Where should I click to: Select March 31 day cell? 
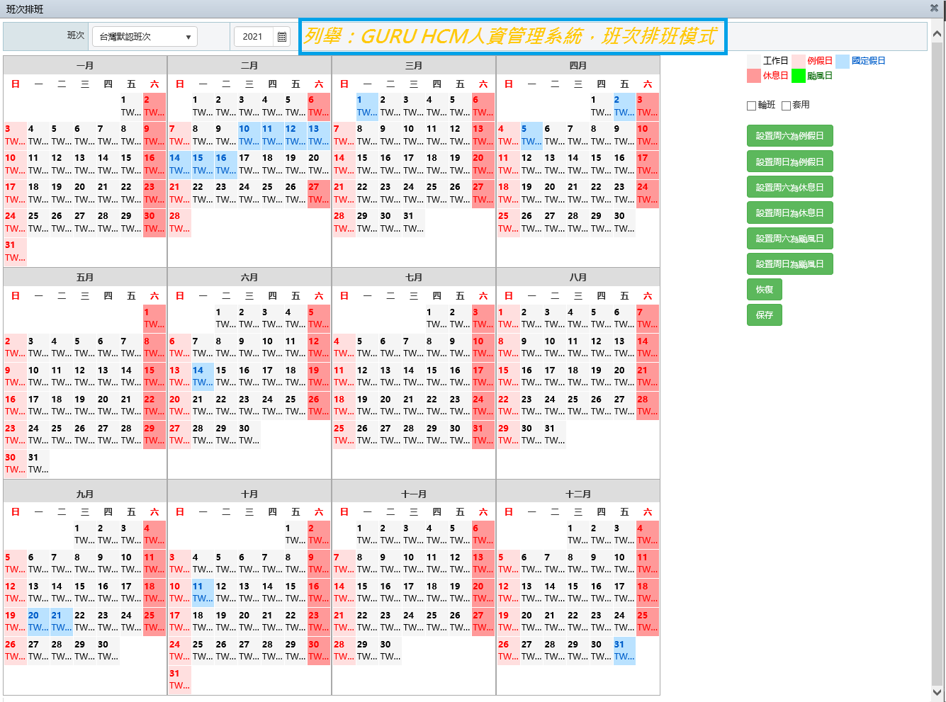click(x=413, y=222)
